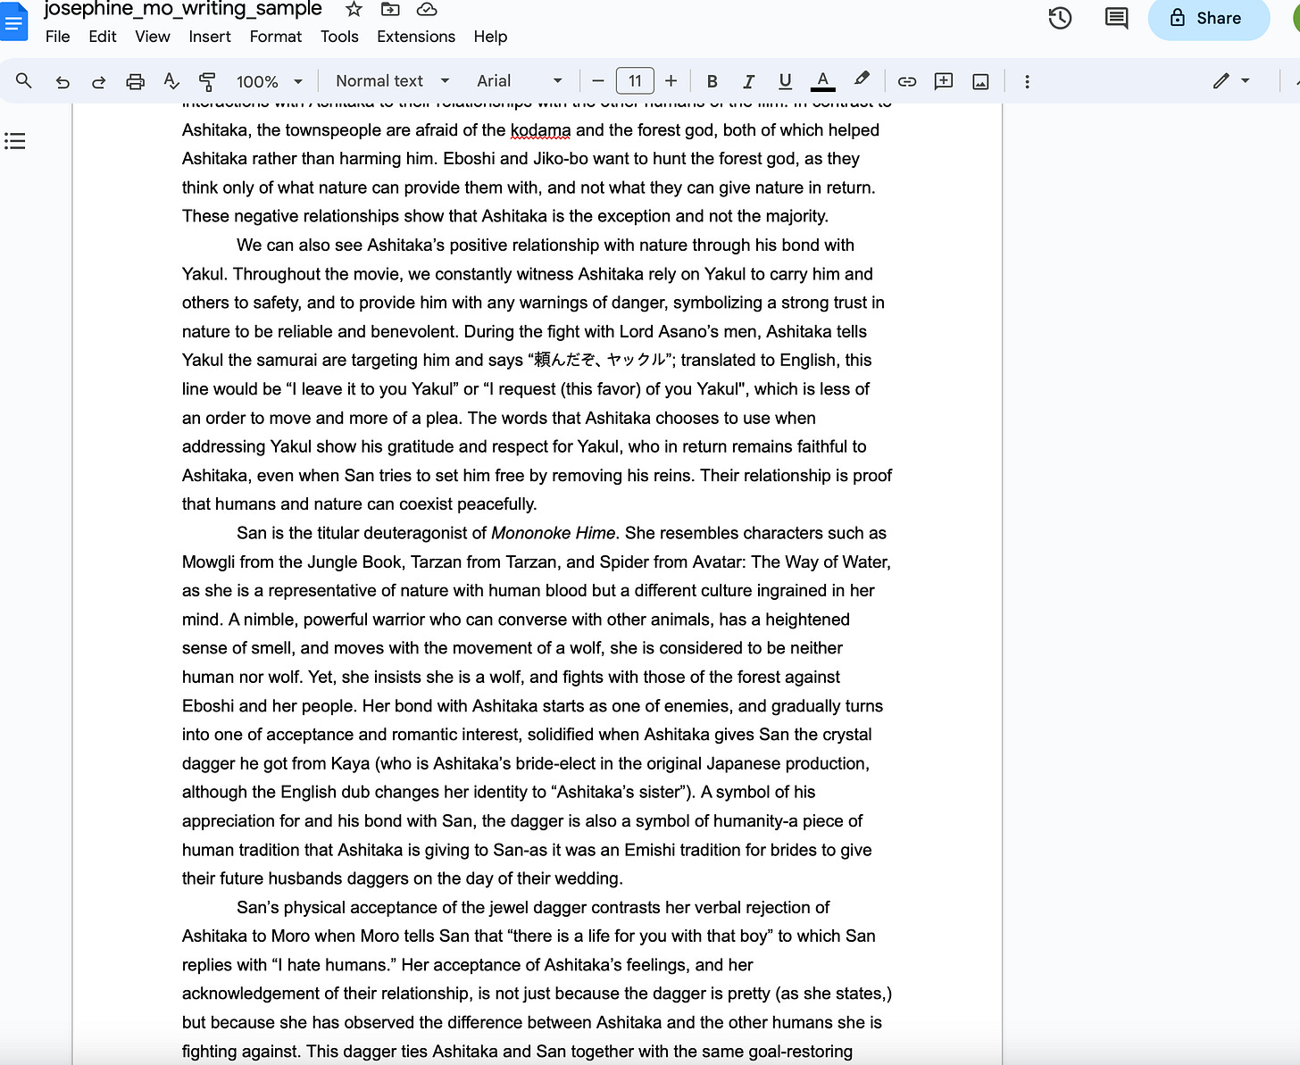Run spelling and grammar check
Screen dimensions: 1300x1065
click(171, 82)
